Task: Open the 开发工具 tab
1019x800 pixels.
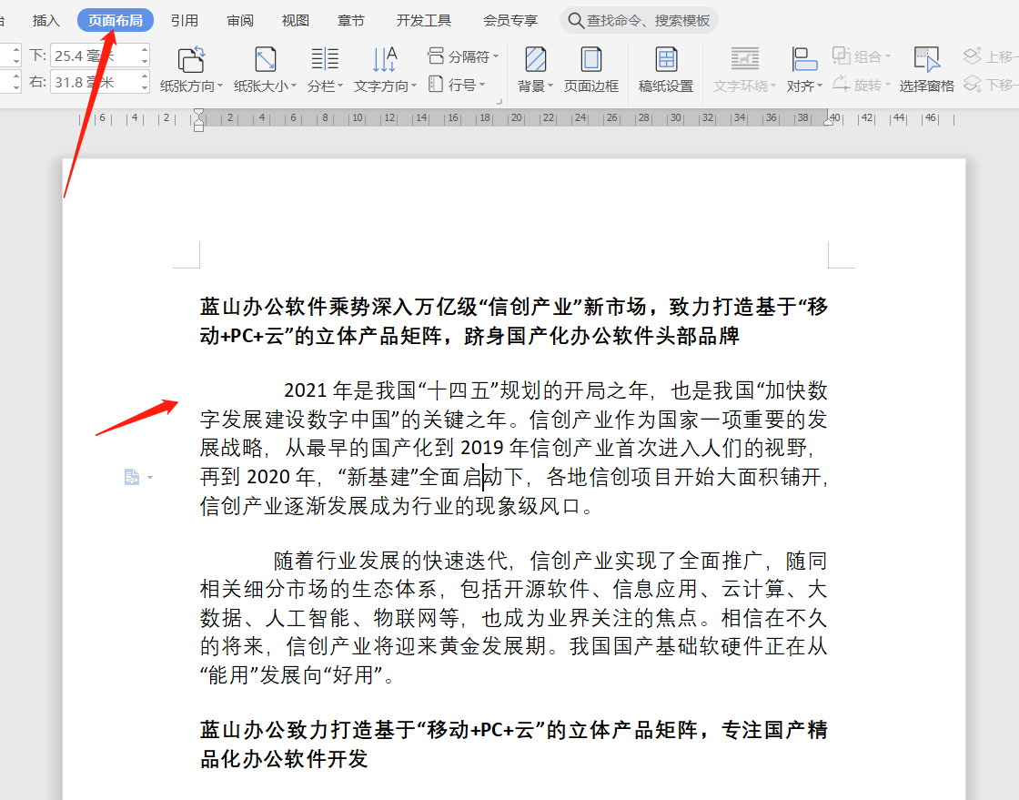Action: click(x=424, y=21)
